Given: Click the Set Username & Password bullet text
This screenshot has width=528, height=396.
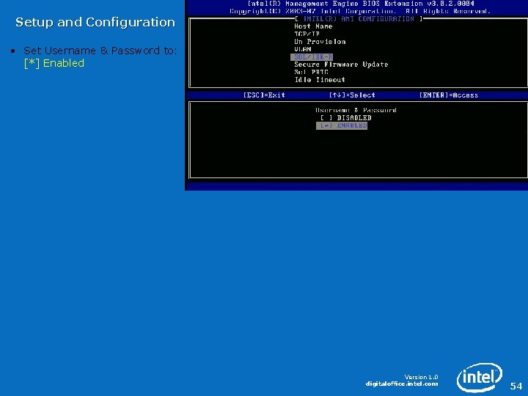Looking at the screenshot, I should tap(100, 51).
